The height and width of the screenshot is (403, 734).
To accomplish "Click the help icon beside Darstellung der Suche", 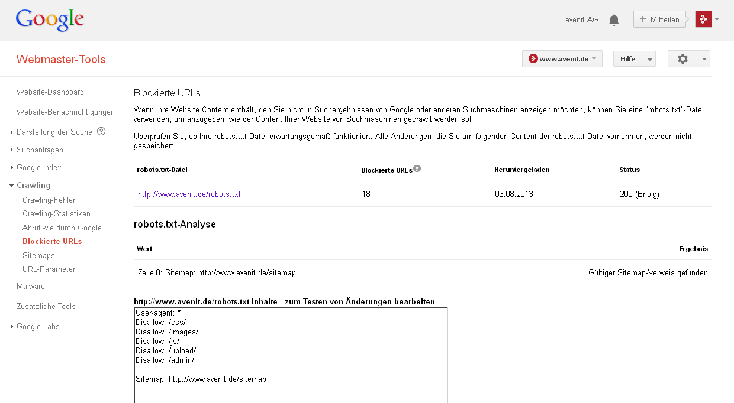I will [101, 132].
